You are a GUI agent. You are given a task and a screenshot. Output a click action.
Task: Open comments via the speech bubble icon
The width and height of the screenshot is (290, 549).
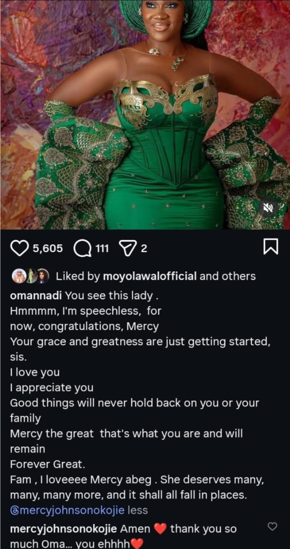tap(82, 248)
